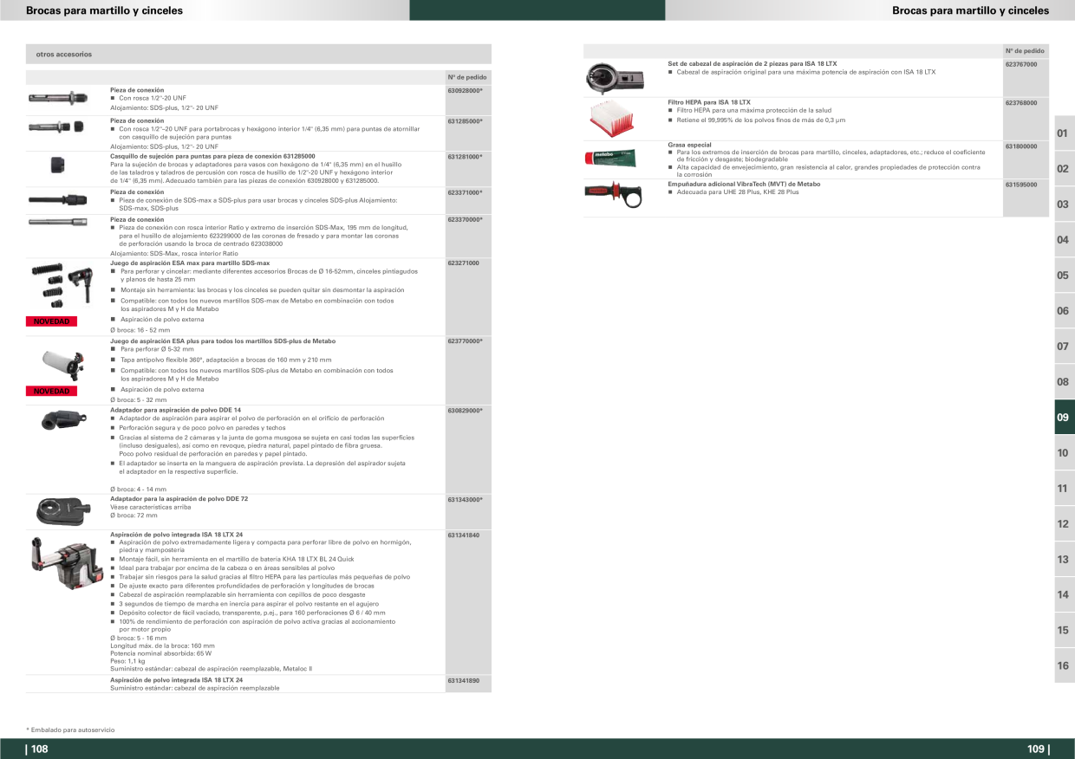The height and width of the screenshot is (759, 1075).
Task: Select the active chapter tab 09
Action: click(x=1064, y=418)
